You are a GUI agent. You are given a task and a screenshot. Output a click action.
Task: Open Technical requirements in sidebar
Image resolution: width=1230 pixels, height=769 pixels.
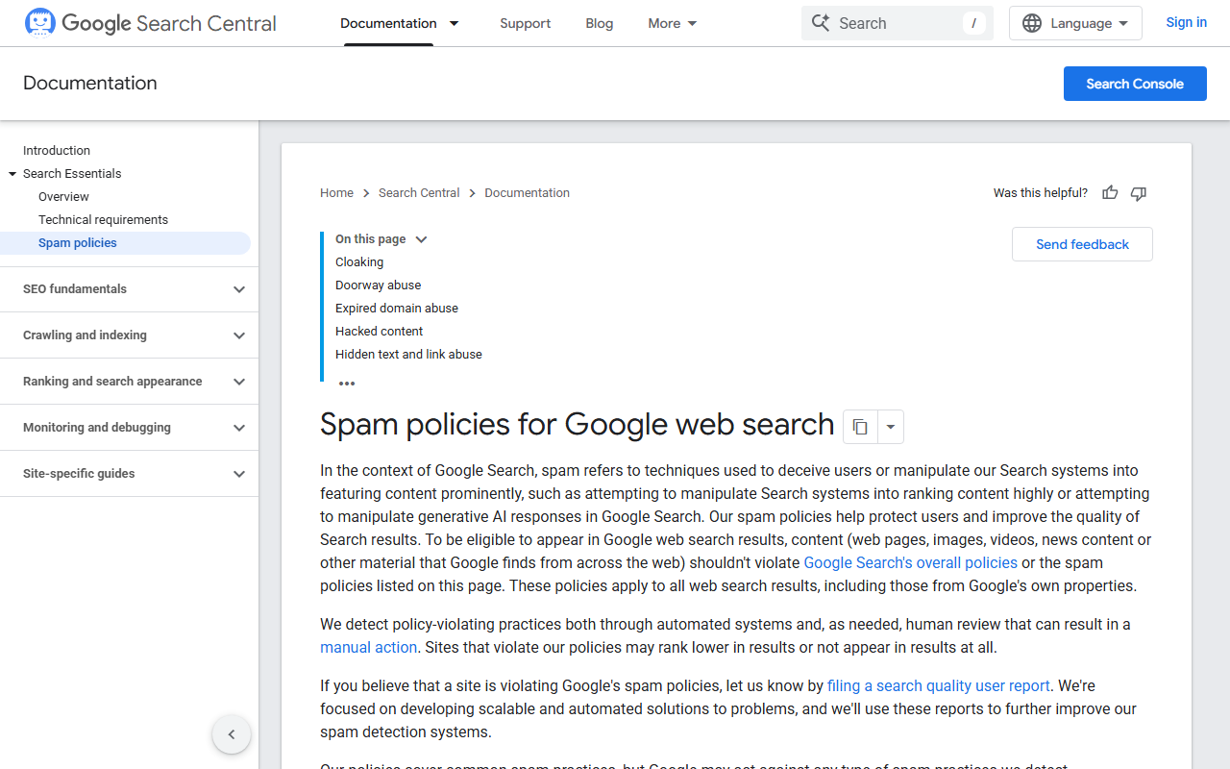103,220
